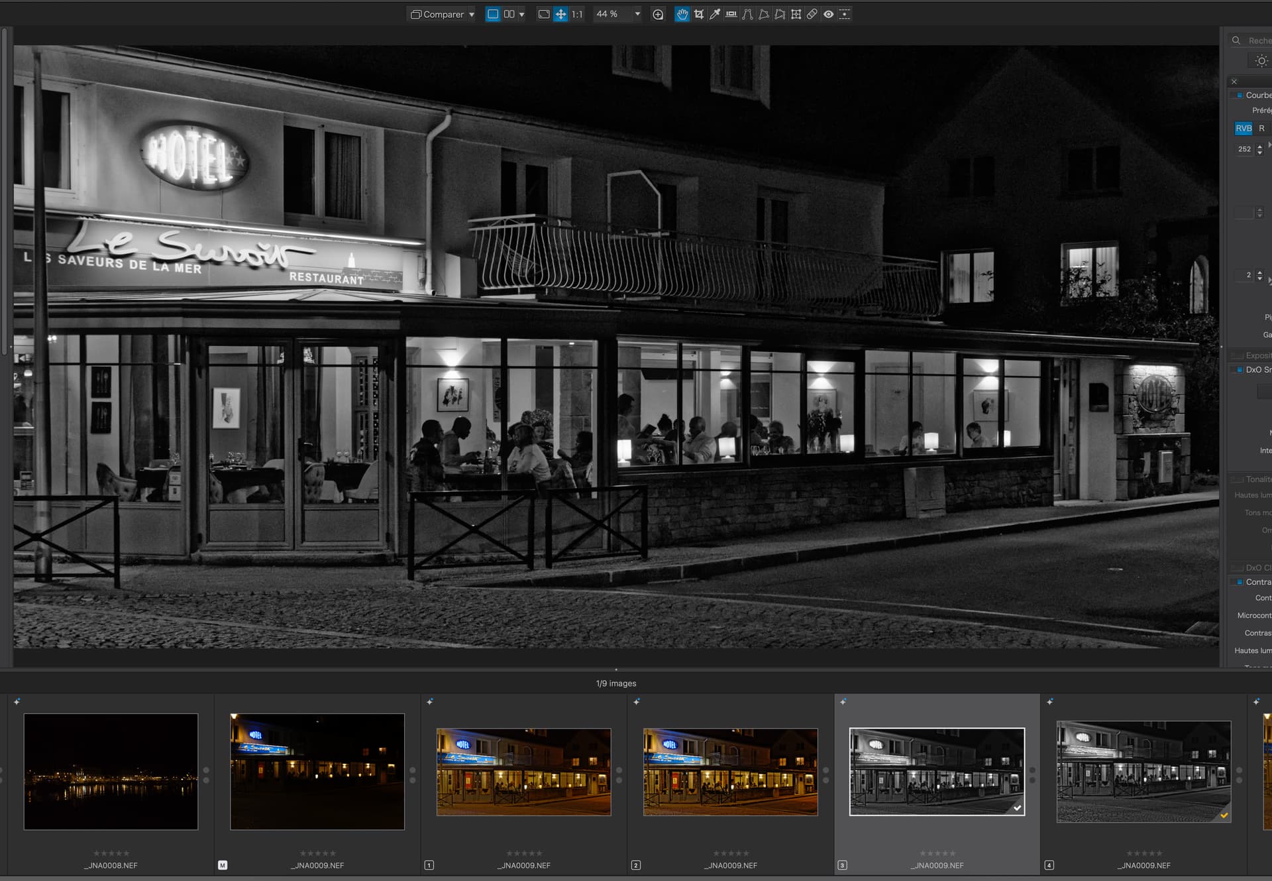The width and height of the screenshot is (1272, 881).
Task: Open the Comparer dropdown arrow
Action: pyautogui.click(x=472, y=15)
